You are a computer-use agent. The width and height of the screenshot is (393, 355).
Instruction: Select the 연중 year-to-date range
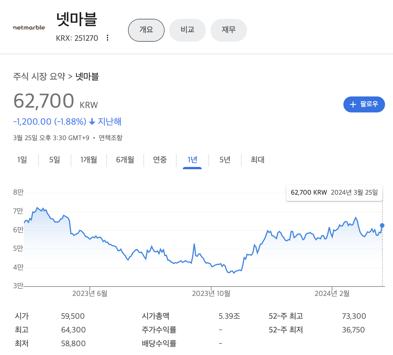pyautogui.click(x=160, y=160)
